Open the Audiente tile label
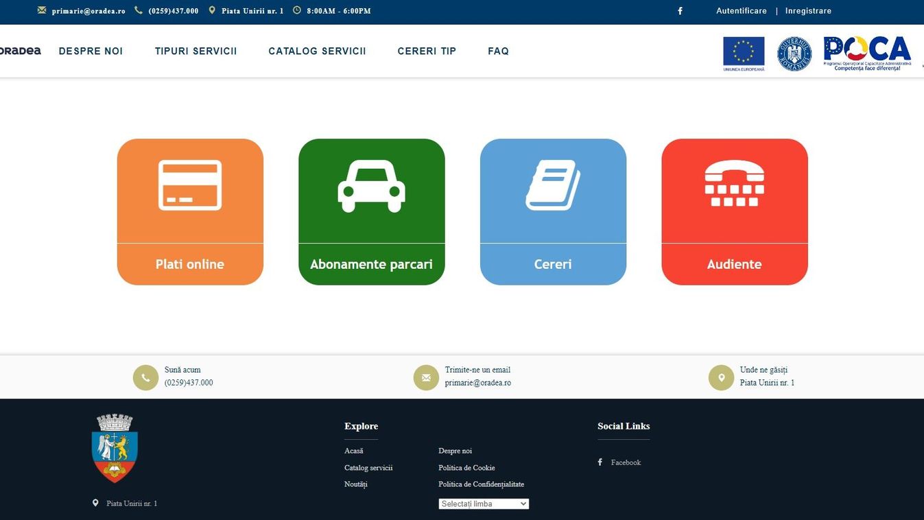924x520 pixels. tap(735, 264)
